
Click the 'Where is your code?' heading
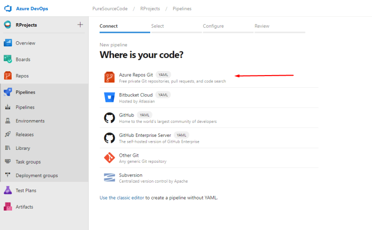click(141, 55)
